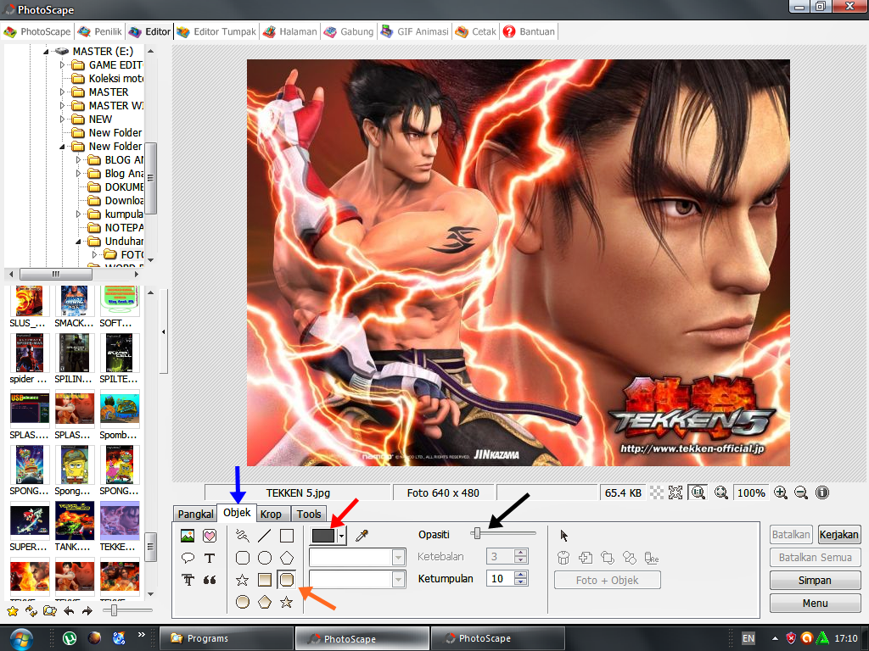Screen dimensions: 869x651
Task: Toggle the actual size 1:1 zoom
Action: 698,492
